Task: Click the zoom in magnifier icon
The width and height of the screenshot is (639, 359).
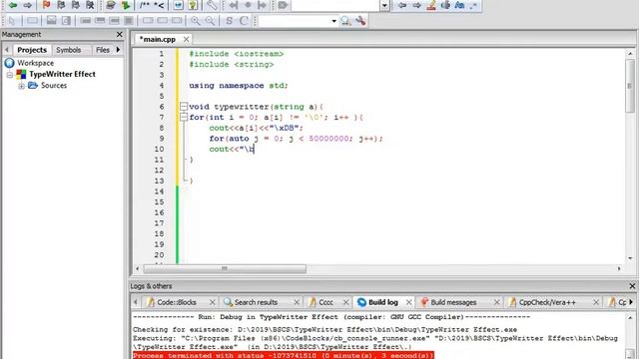Action: pyautogui.click(x=196, y=20)
